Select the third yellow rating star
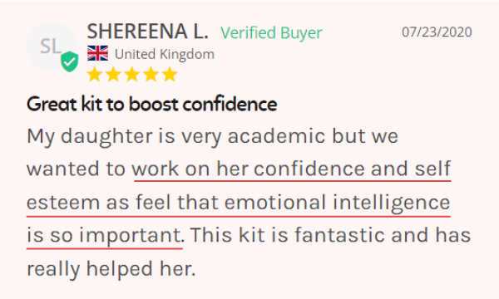Viewport: 499px width, 299px height. (131, 75)
